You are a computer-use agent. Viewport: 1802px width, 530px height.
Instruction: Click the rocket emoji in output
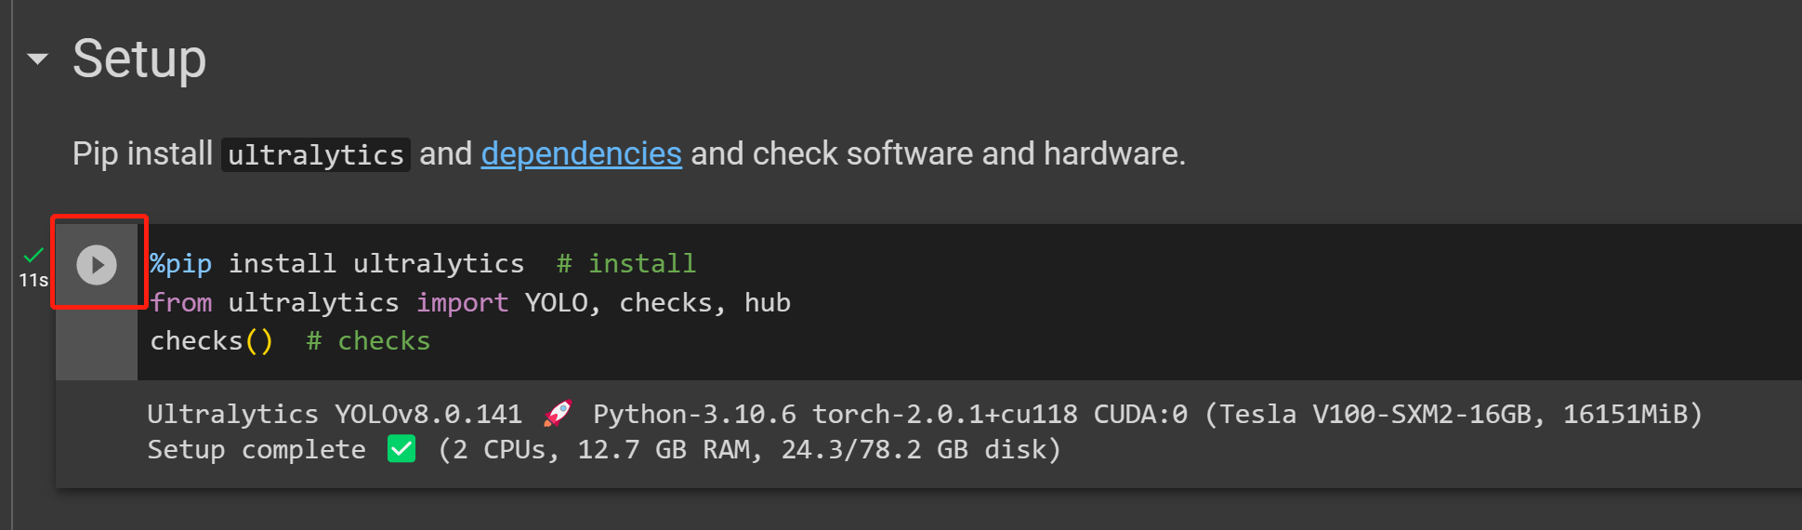pyautogui.click(x=558, y=414)
